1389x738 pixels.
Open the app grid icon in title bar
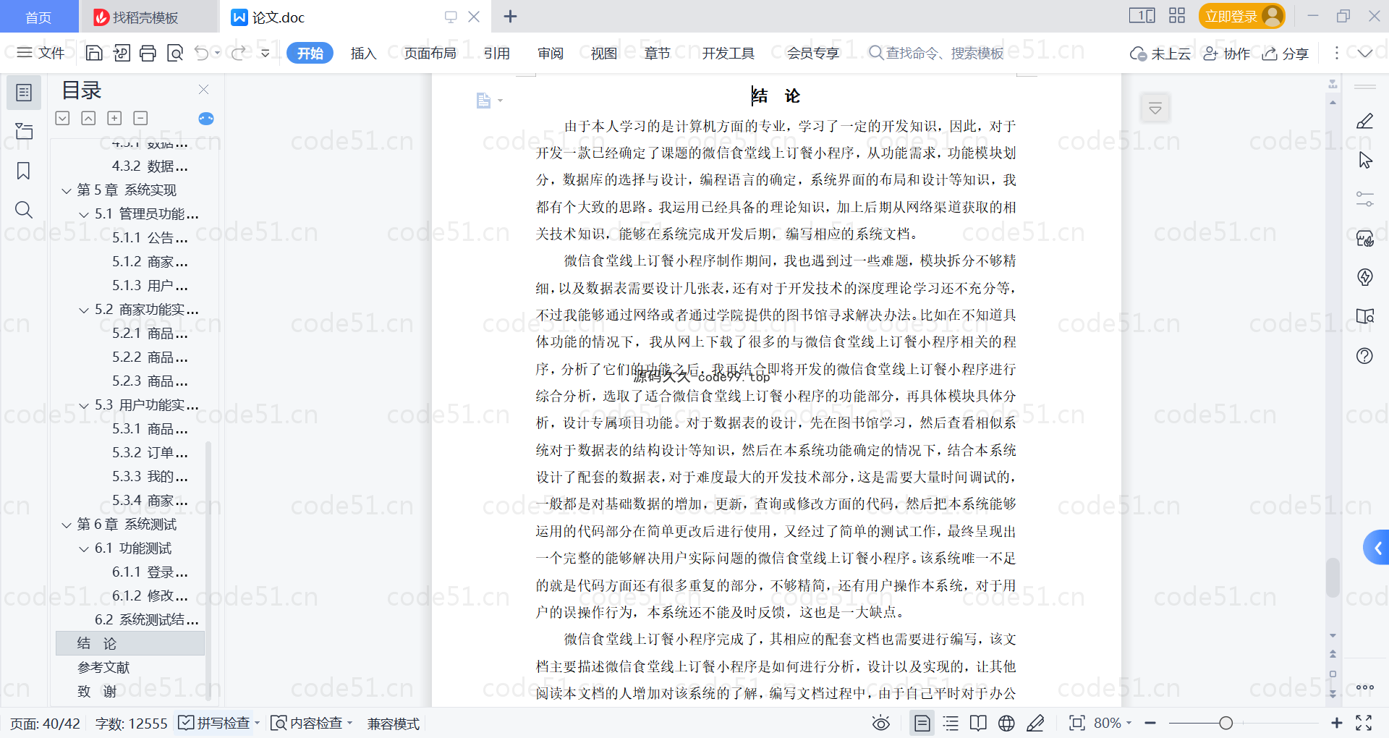1177,16
